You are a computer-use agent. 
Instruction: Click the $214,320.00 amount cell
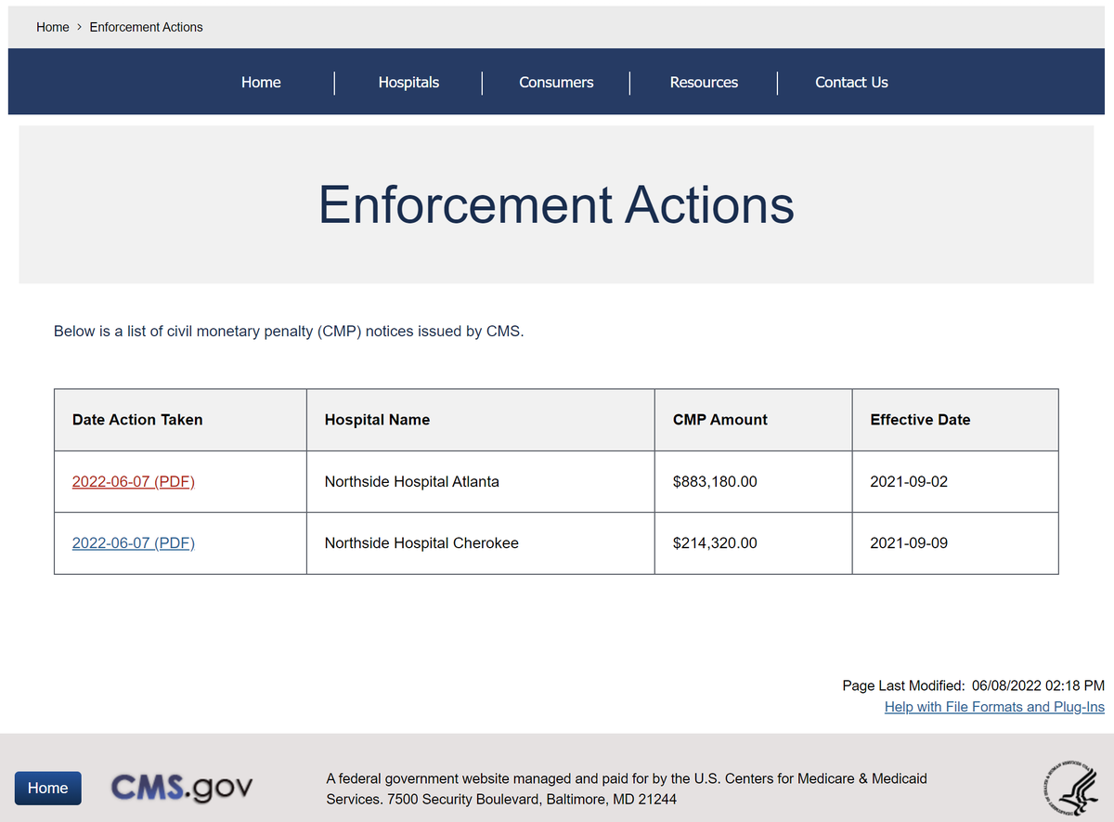coord(753,542)
